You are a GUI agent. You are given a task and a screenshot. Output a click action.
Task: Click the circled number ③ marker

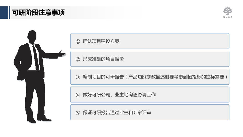78,77
